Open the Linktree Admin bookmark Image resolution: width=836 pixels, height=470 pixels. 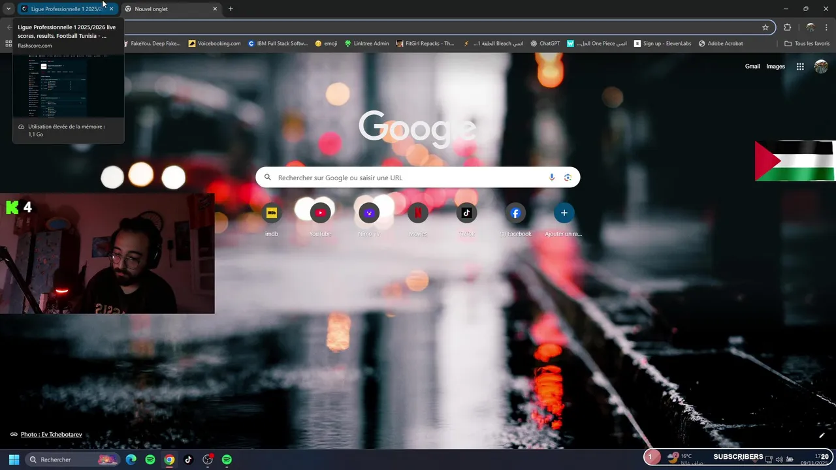pyautogui.click(x=366, y=44)
